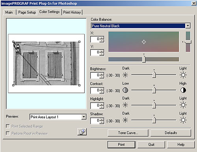Click the Shadow value input field
The image size is (197, 152).
pos(95,121)
